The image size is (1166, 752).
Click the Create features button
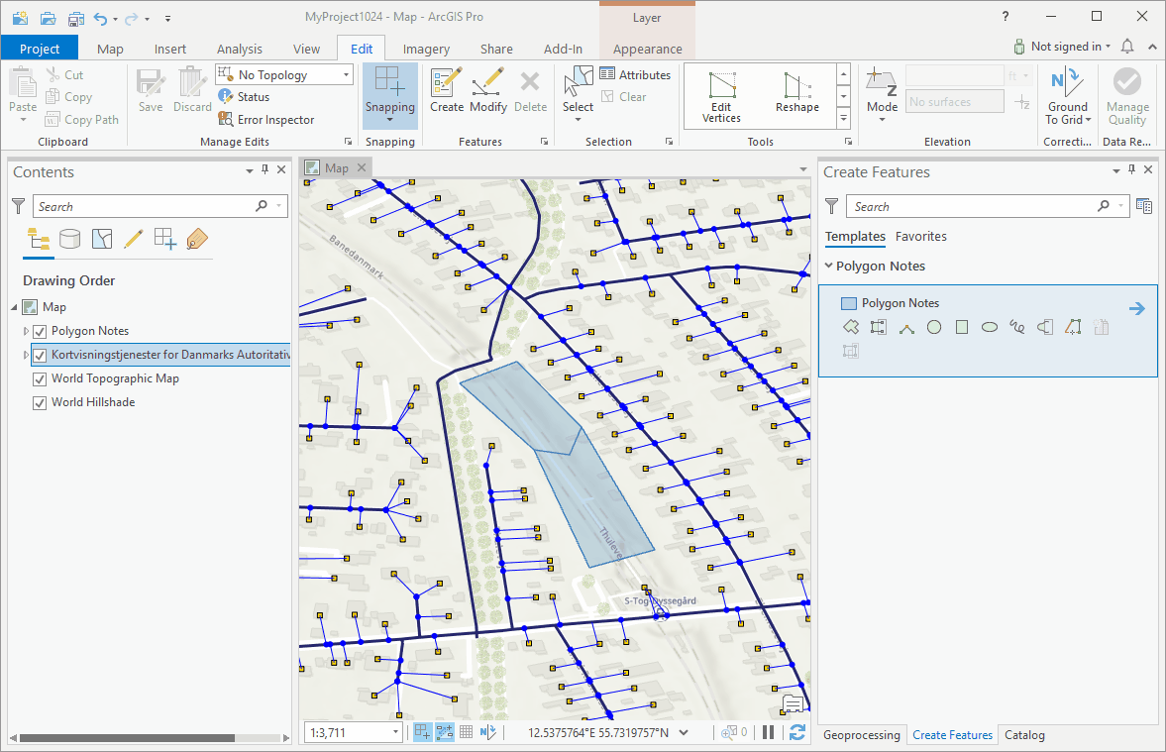coord(447,89)
